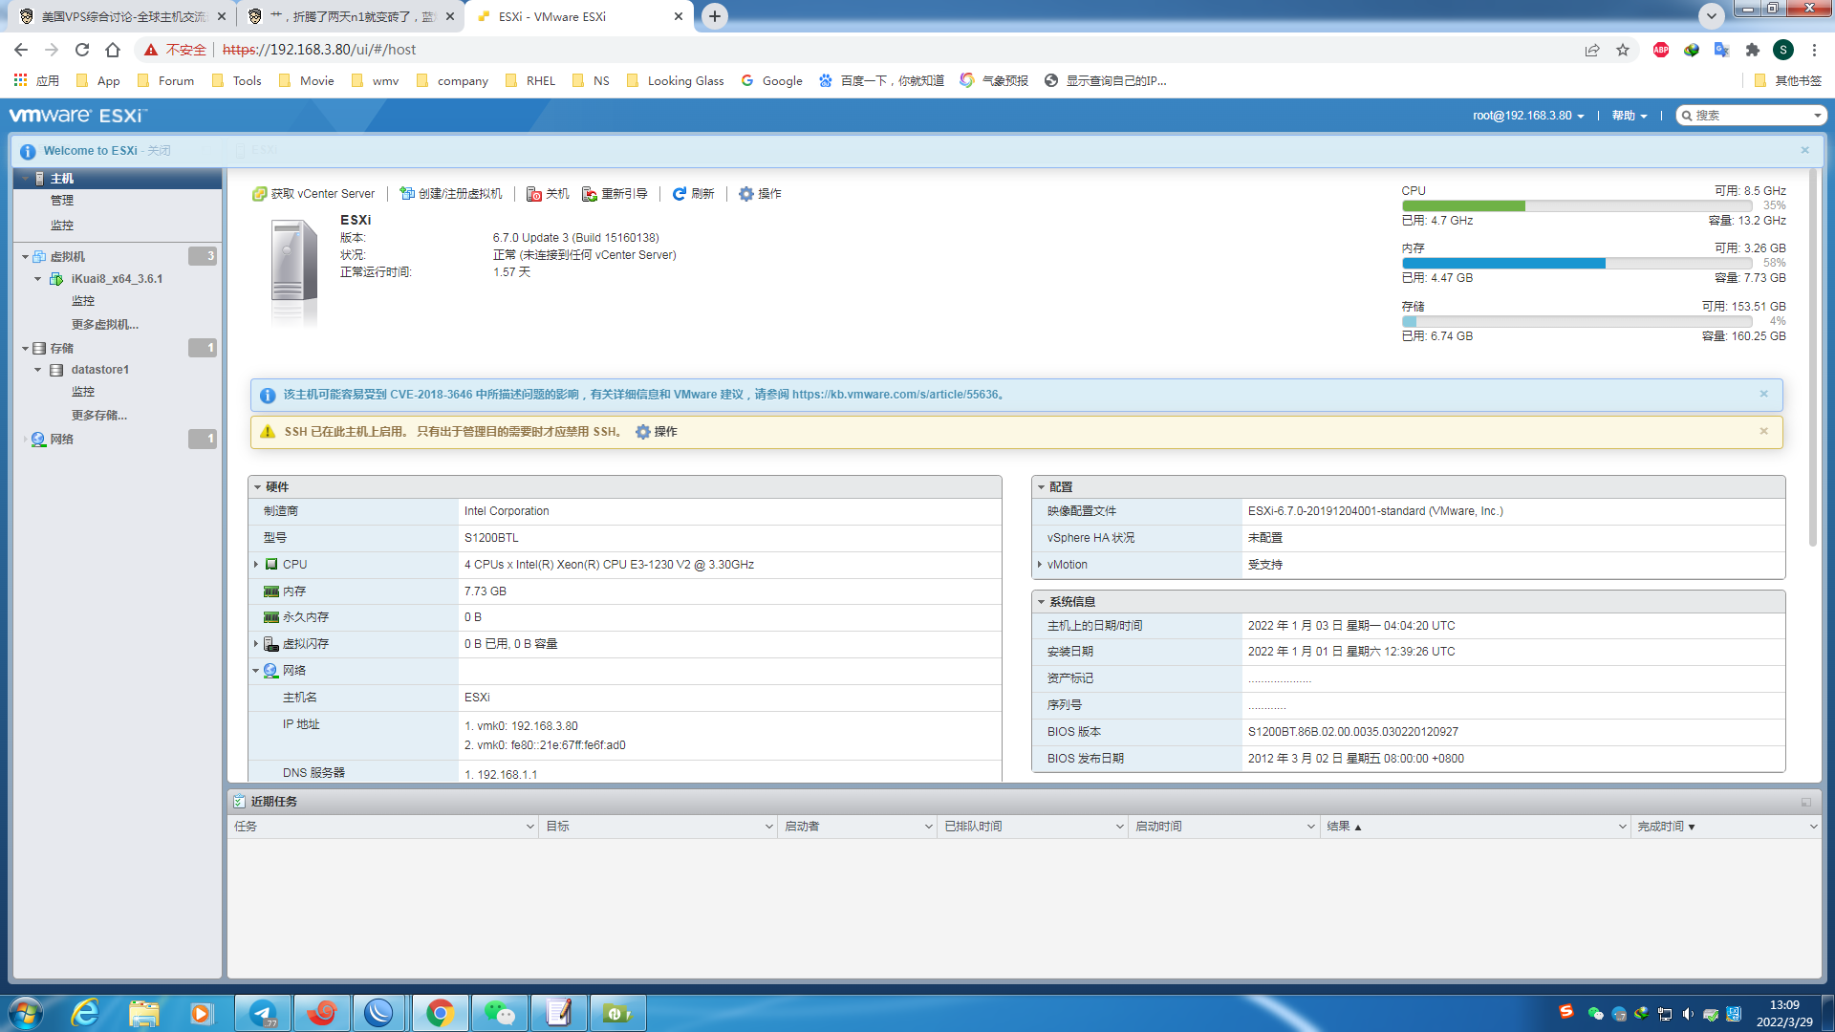Refresh the host view with 刷新
The width and height of the screenshot is (1835, 1032).
click(x=693, y=194)
